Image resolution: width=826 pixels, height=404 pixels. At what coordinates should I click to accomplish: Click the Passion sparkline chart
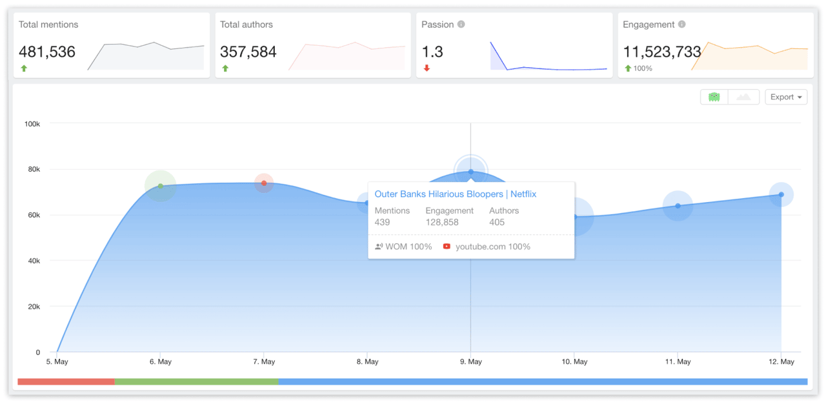point(549,57)
